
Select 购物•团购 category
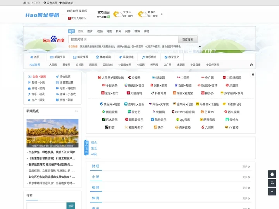(36, 88)
